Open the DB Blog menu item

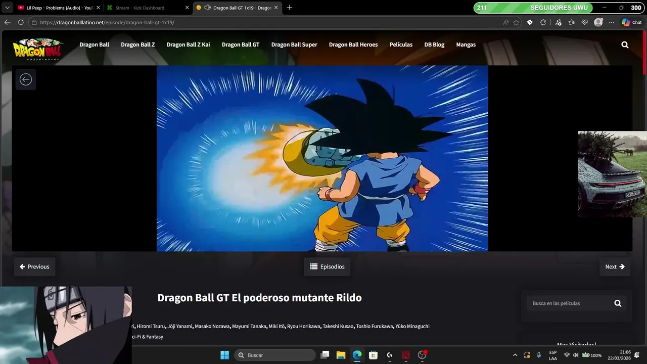(434, 44)
